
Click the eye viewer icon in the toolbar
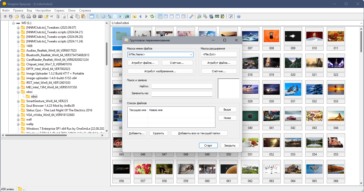[x=5, y=16]
